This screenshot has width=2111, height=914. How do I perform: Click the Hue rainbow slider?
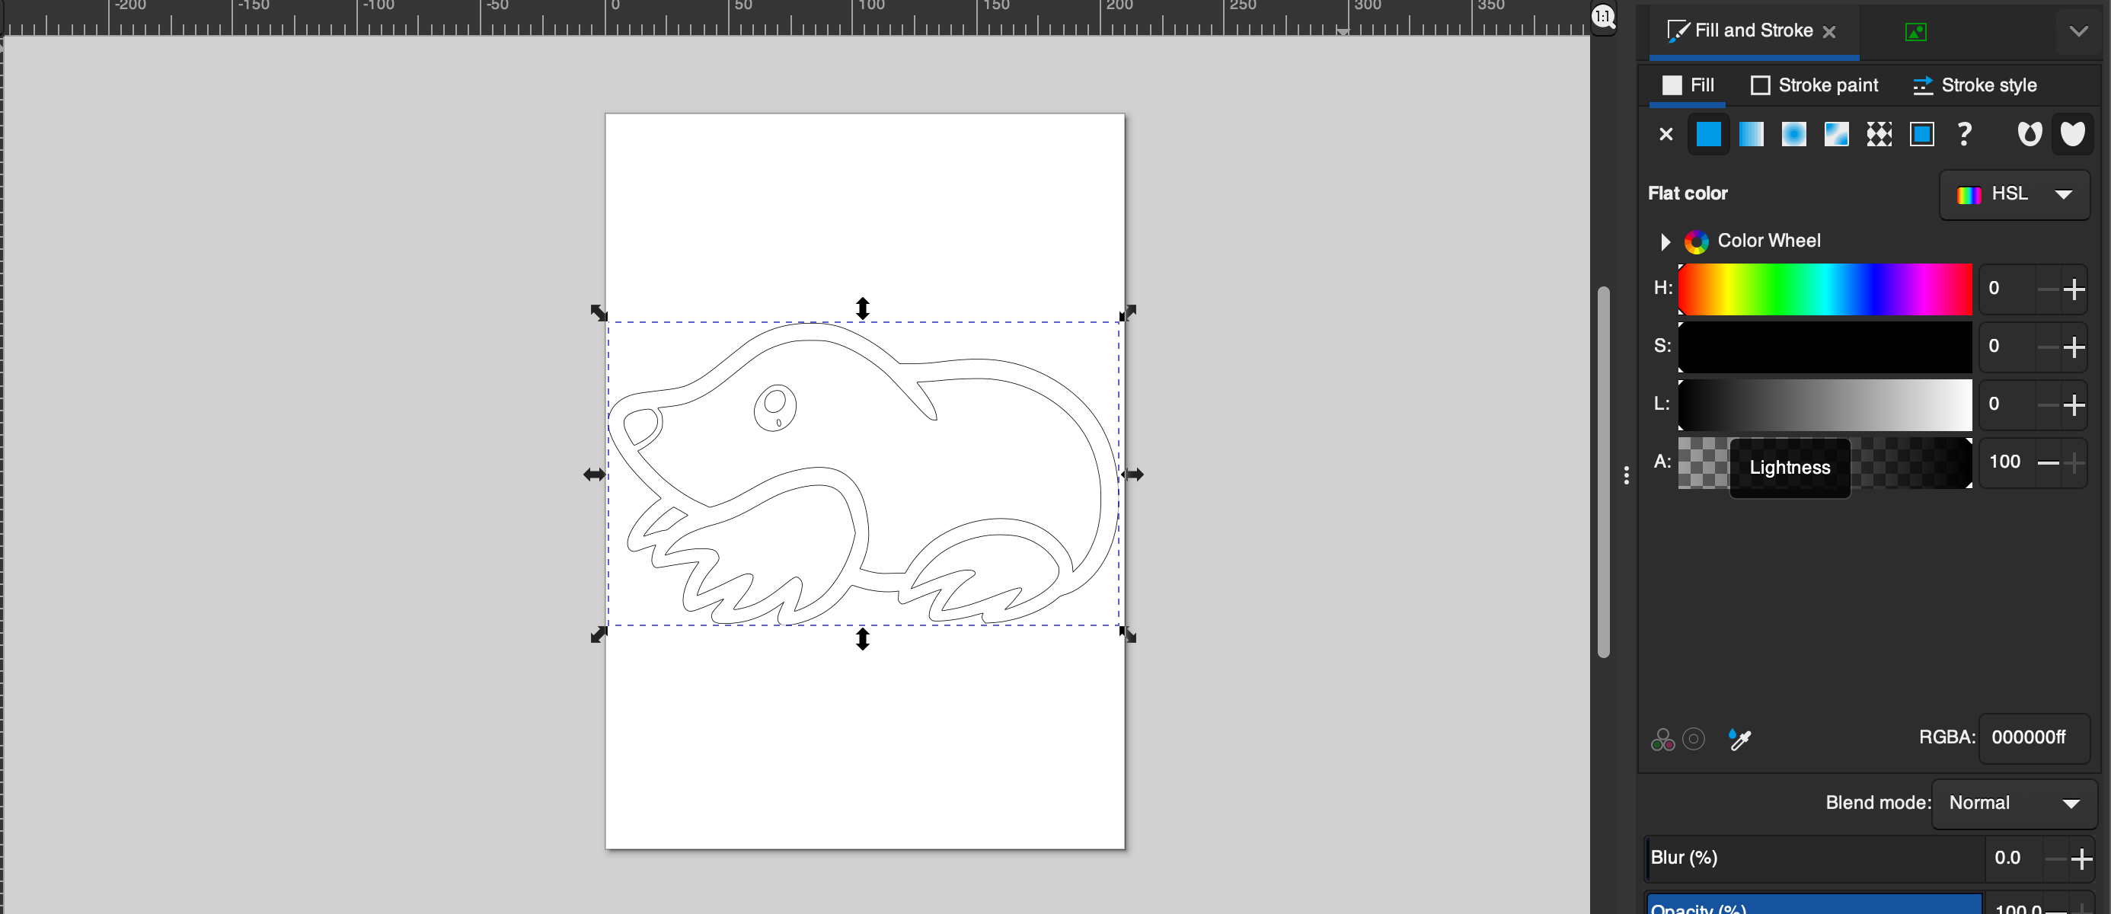coord(1825,289)
